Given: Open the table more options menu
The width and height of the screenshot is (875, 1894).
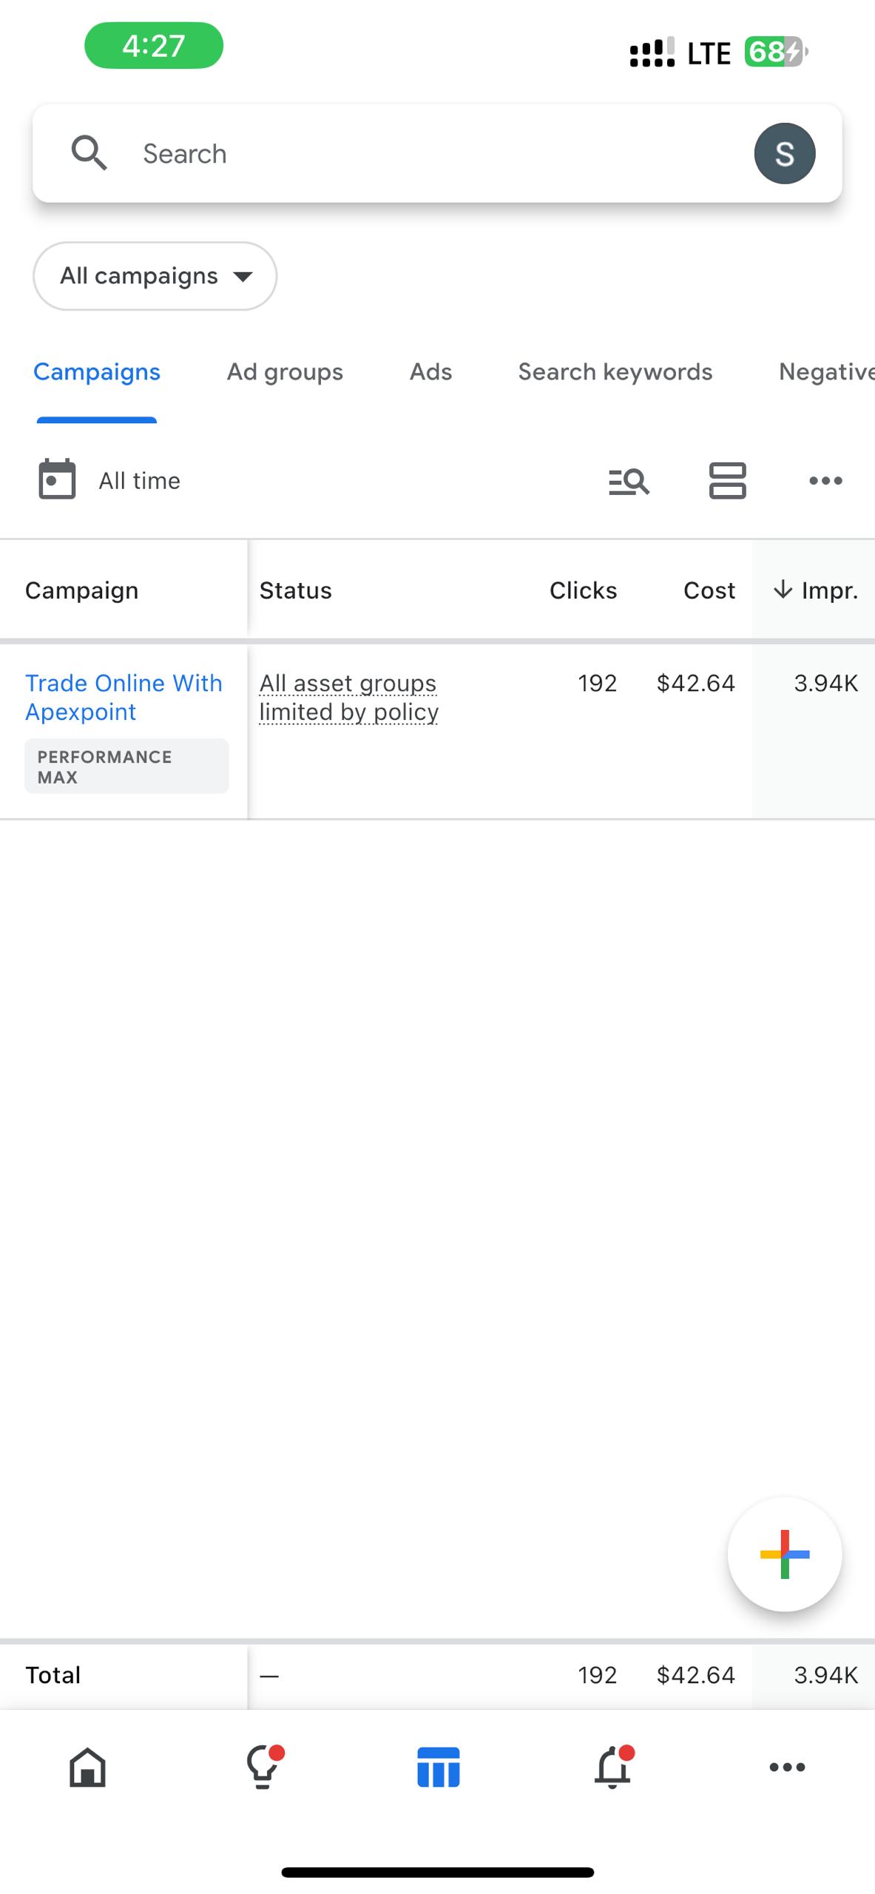Looking at the screenshot, I should (x=825, y=481).
